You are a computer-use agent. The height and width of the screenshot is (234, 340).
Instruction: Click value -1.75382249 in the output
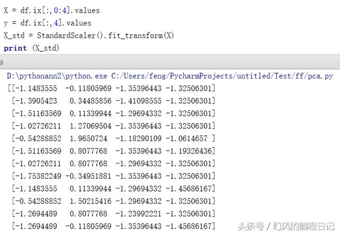click(x=38, y=176)
